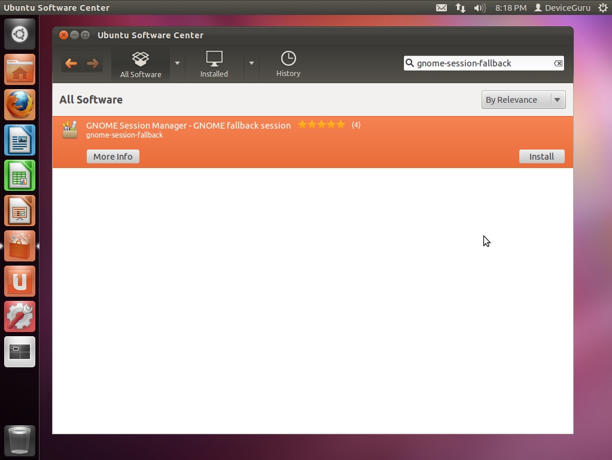Open the Home Folder launcher icon
The width and height of the screenshot is (612, 460).
pyautogui.click(x=20, y=69)
